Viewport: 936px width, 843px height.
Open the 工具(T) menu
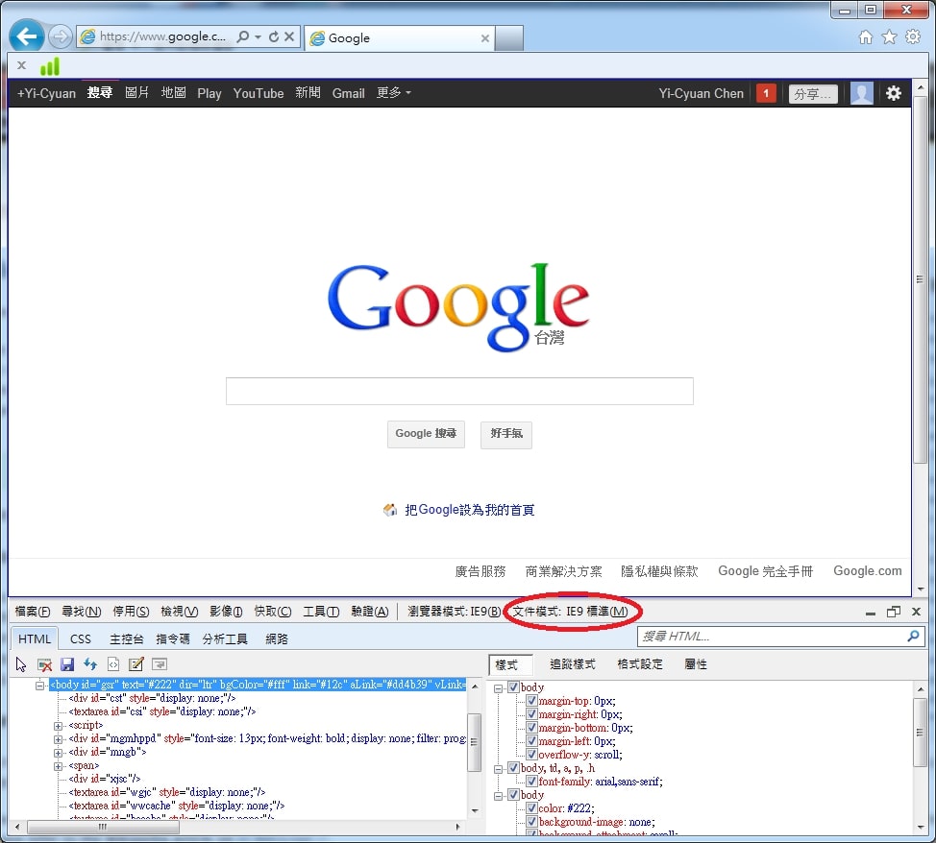(x=321, y=612)
